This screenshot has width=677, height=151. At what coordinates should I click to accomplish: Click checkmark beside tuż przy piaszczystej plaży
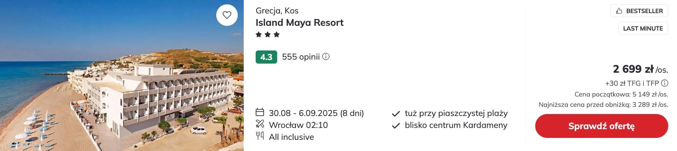(x=396, y=114)
